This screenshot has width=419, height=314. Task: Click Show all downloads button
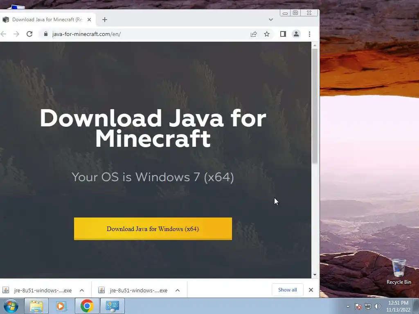coord(288,290)
